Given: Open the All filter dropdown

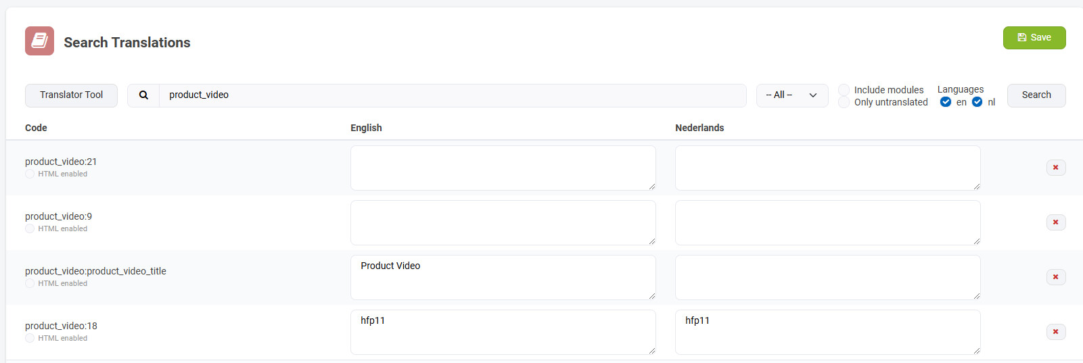Looking at the screenshot, I should [x=791, y=95].
